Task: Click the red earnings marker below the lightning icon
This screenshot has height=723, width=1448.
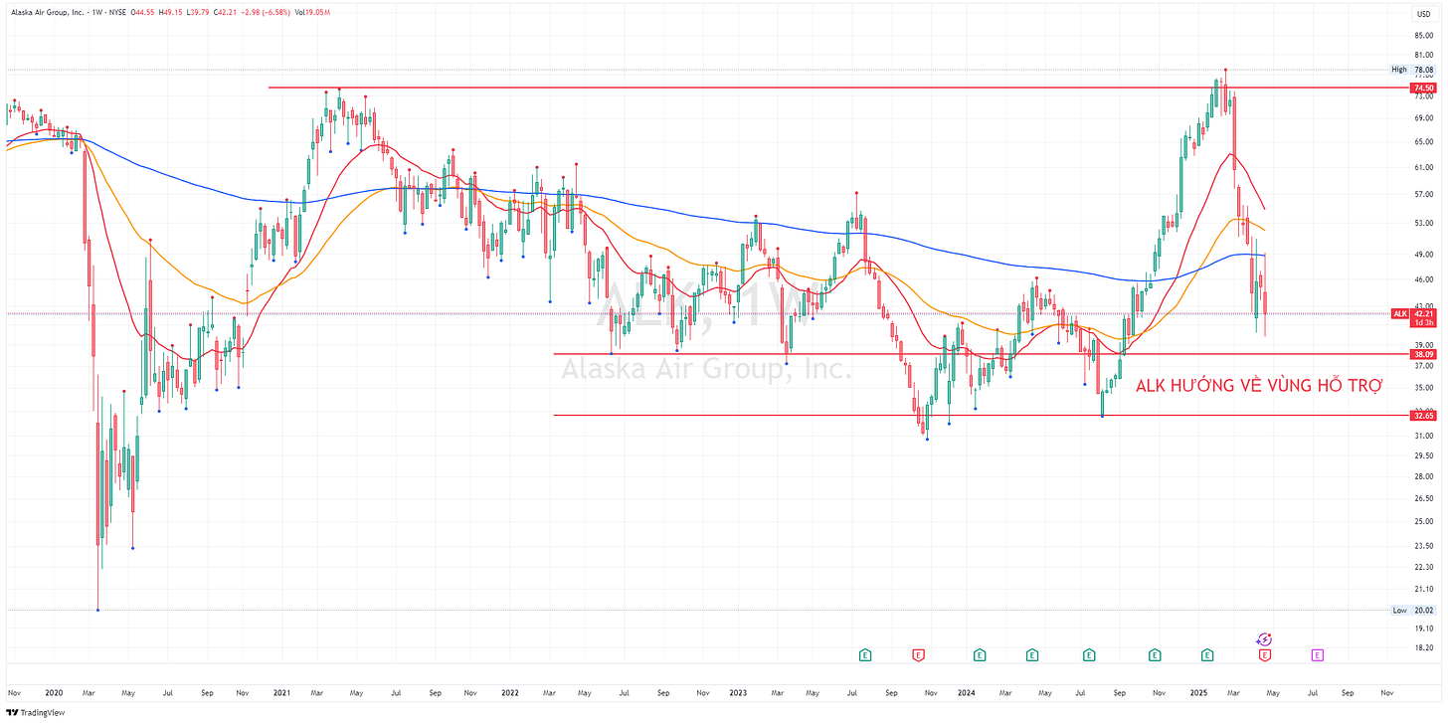Action: pyautogui.click(x=1264, y=655)
